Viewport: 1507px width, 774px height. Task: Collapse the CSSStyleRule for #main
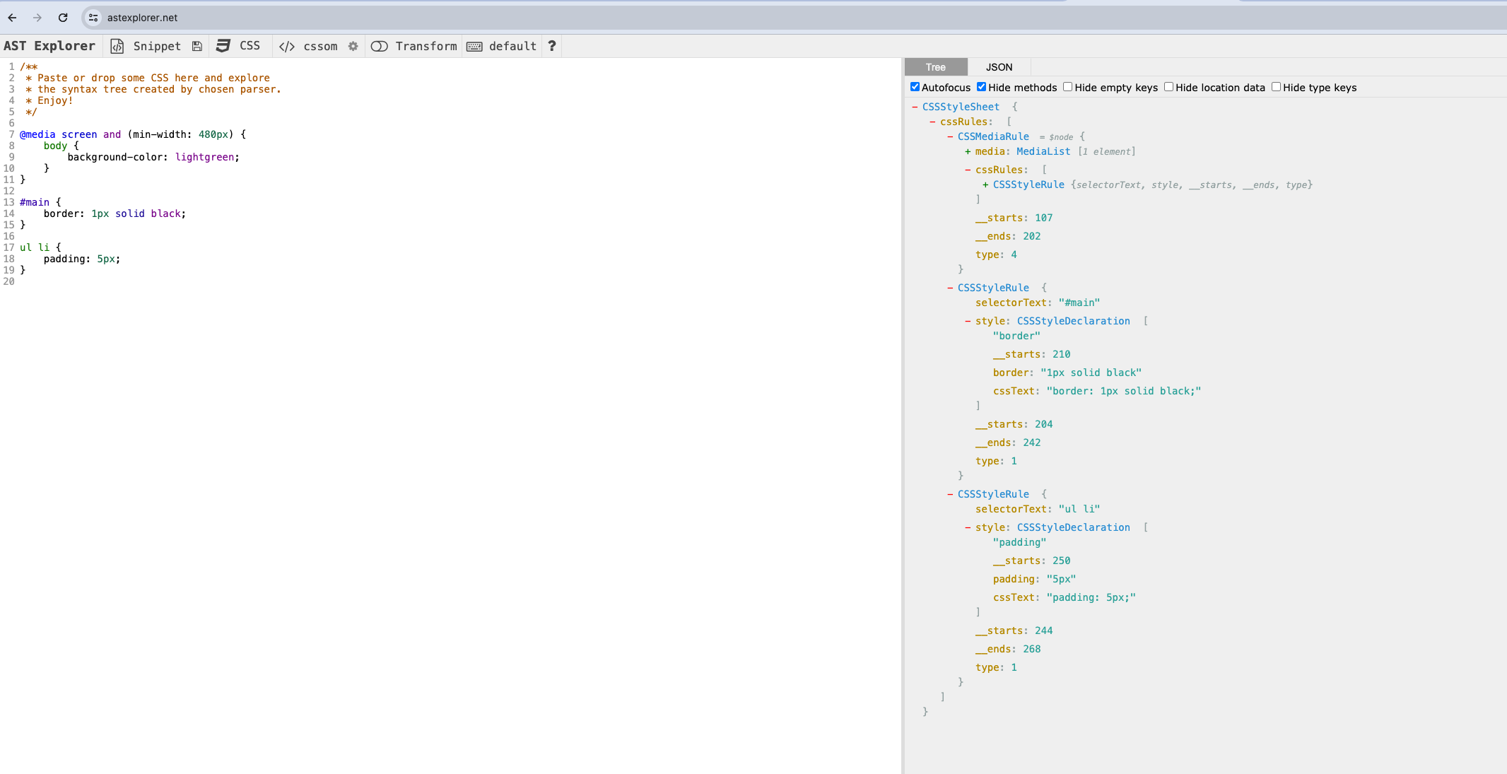950,288
